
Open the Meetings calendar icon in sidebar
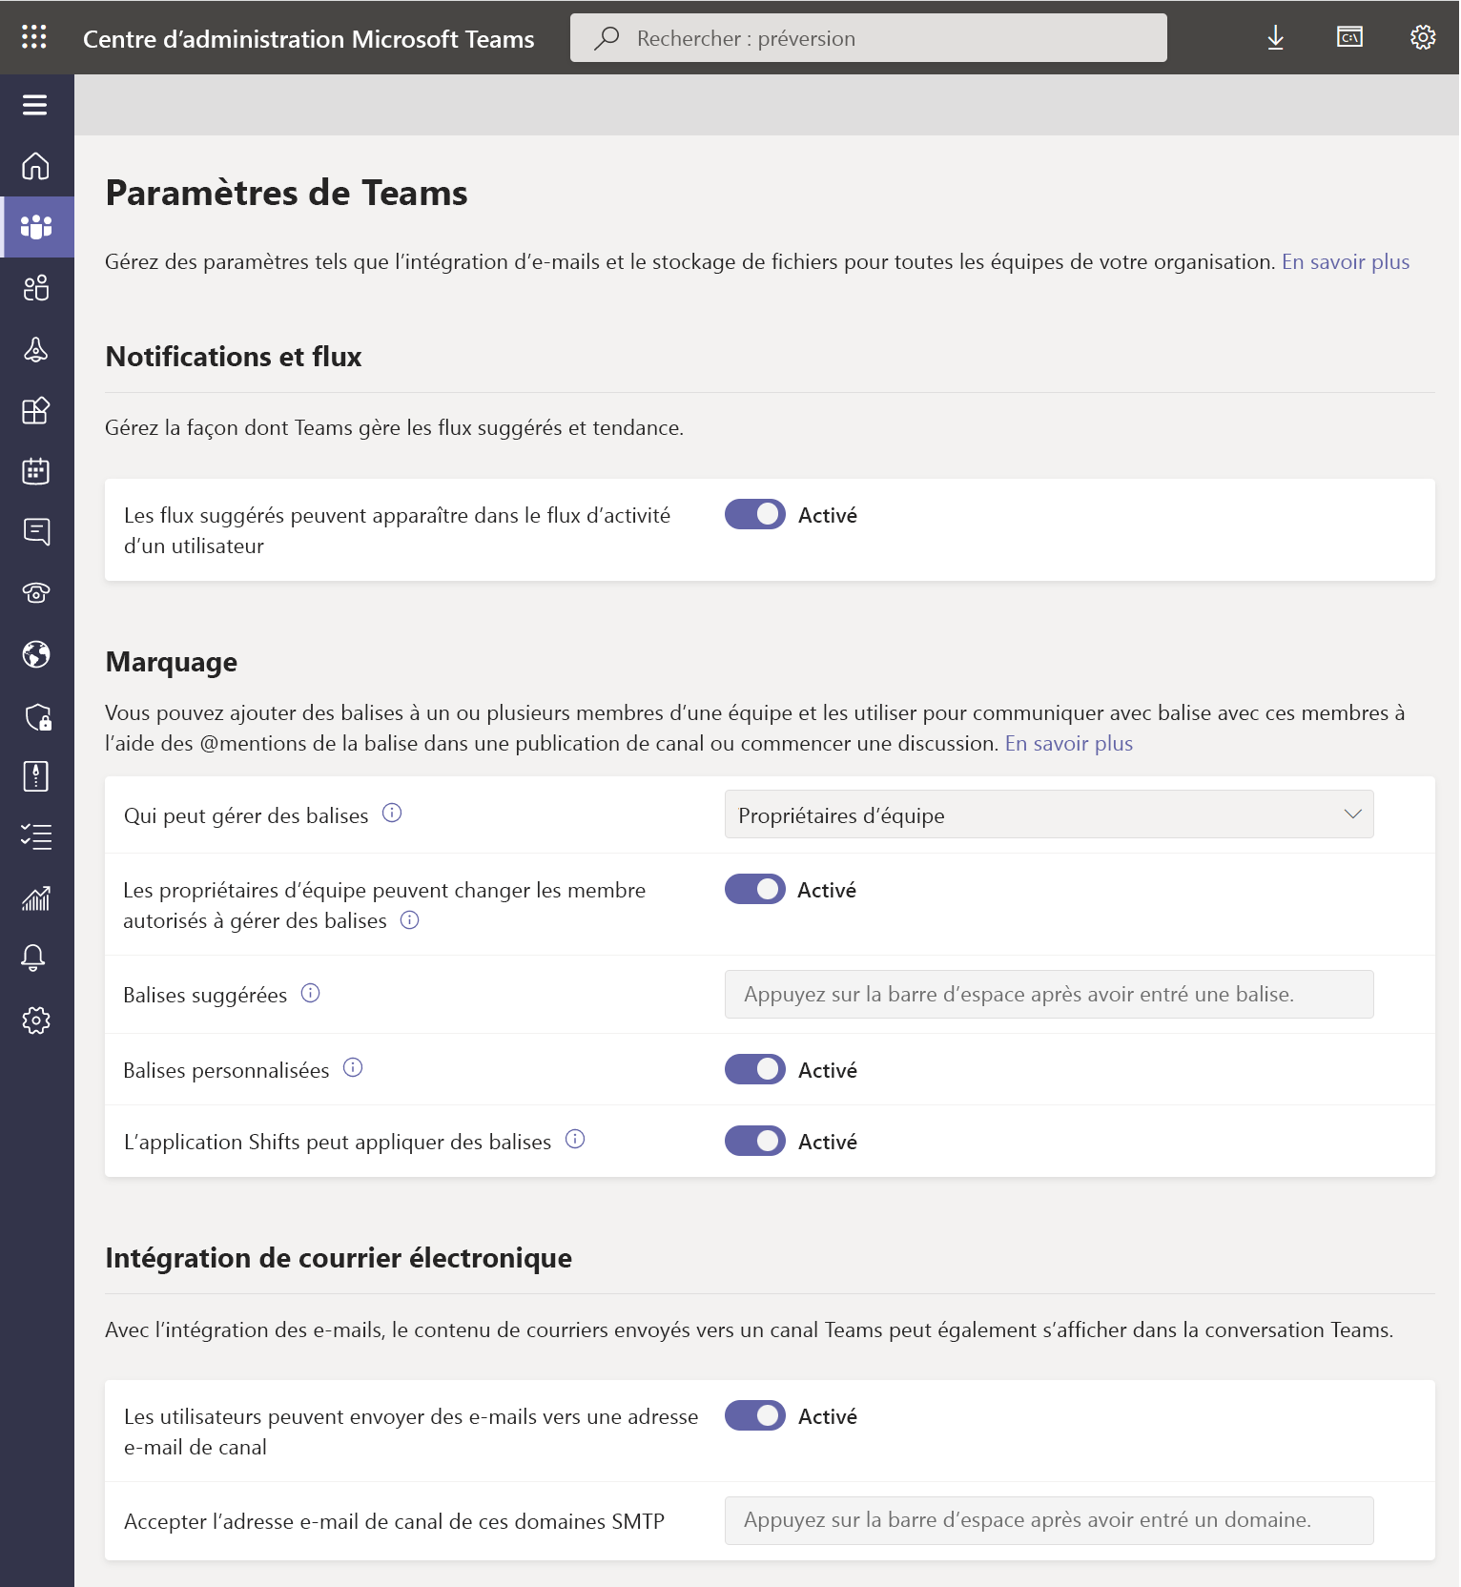[36, 471]
